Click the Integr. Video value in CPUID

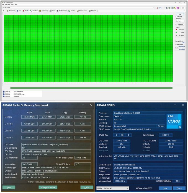[x=148, y=175]
